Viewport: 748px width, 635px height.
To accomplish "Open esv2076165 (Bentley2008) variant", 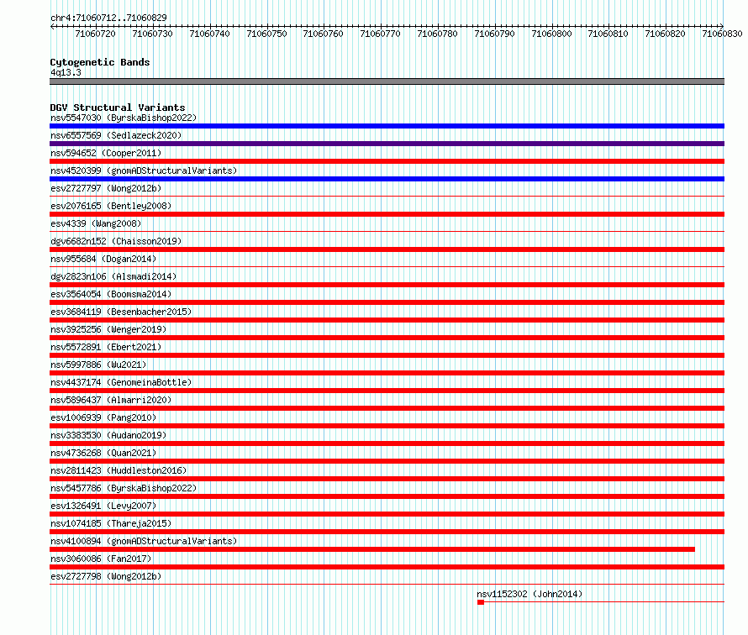I will [x=111, y=206].
